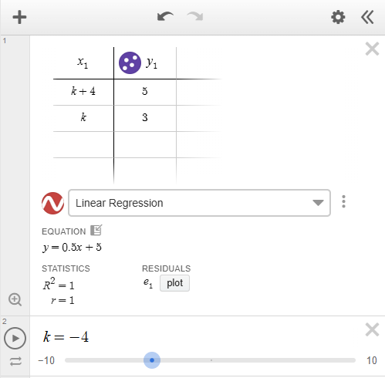Export regression equation with edit icon
The width and height of the screenshot is (385, 378).
(96, 230)
